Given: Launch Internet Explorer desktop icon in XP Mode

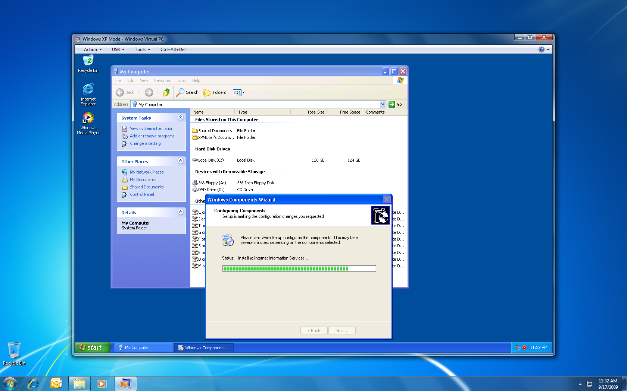Looking at the screenshot, I should (x=88, y=95).
